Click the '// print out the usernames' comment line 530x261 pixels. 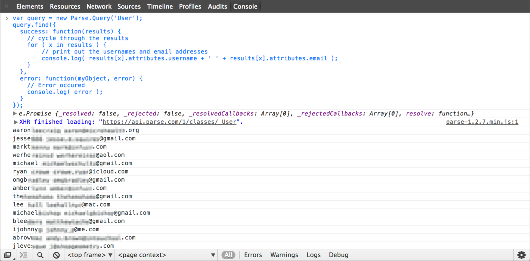[125, 52]
